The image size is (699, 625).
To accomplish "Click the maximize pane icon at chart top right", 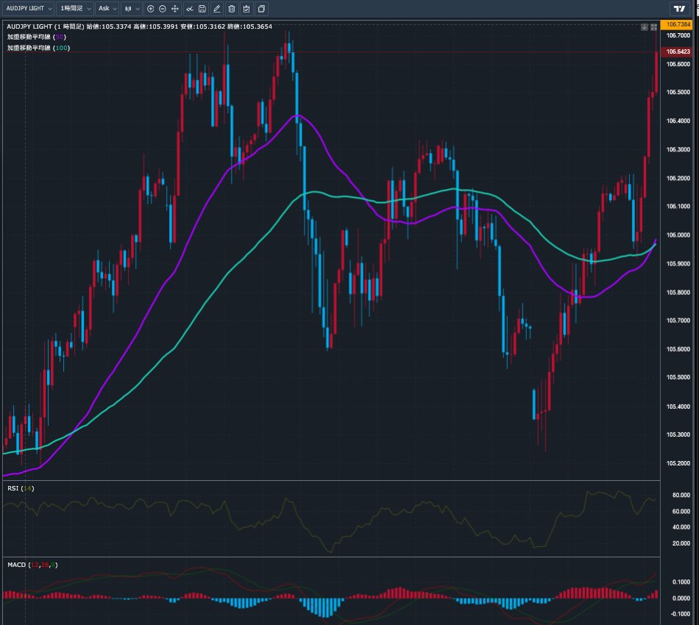I will 653,27.
